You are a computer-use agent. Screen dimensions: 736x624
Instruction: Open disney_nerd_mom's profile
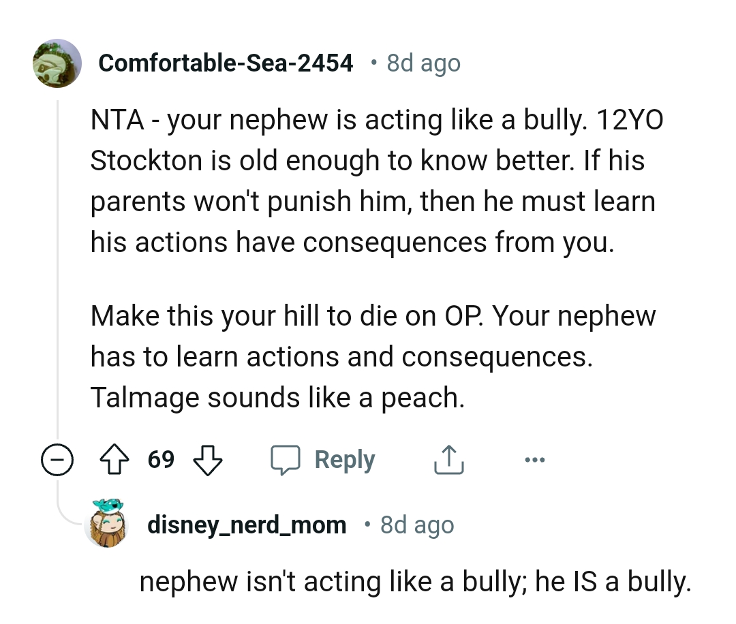[247, 525]
